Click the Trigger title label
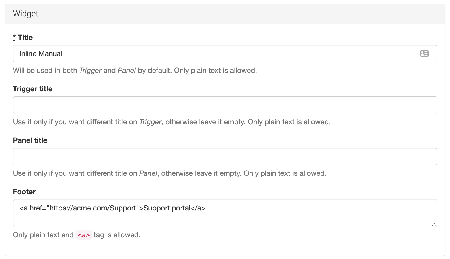450x259 pixels. pyautogui.click(x=33, y=89)
